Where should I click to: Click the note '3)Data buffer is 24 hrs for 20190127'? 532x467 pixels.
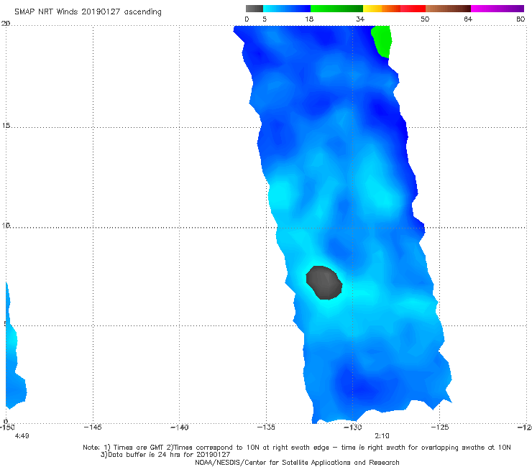click(x=165, y=455)
